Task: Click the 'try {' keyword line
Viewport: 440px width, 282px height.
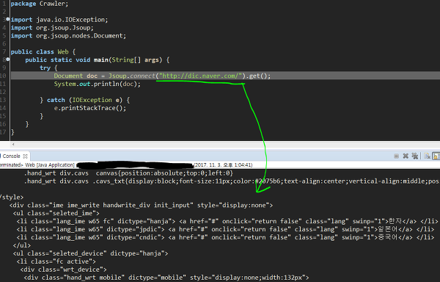Action: click(48, 68)
